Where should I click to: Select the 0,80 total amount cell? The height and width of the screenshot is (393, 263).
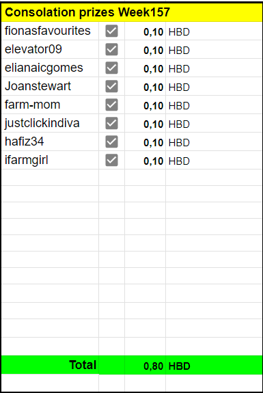[x=145, y=366]
